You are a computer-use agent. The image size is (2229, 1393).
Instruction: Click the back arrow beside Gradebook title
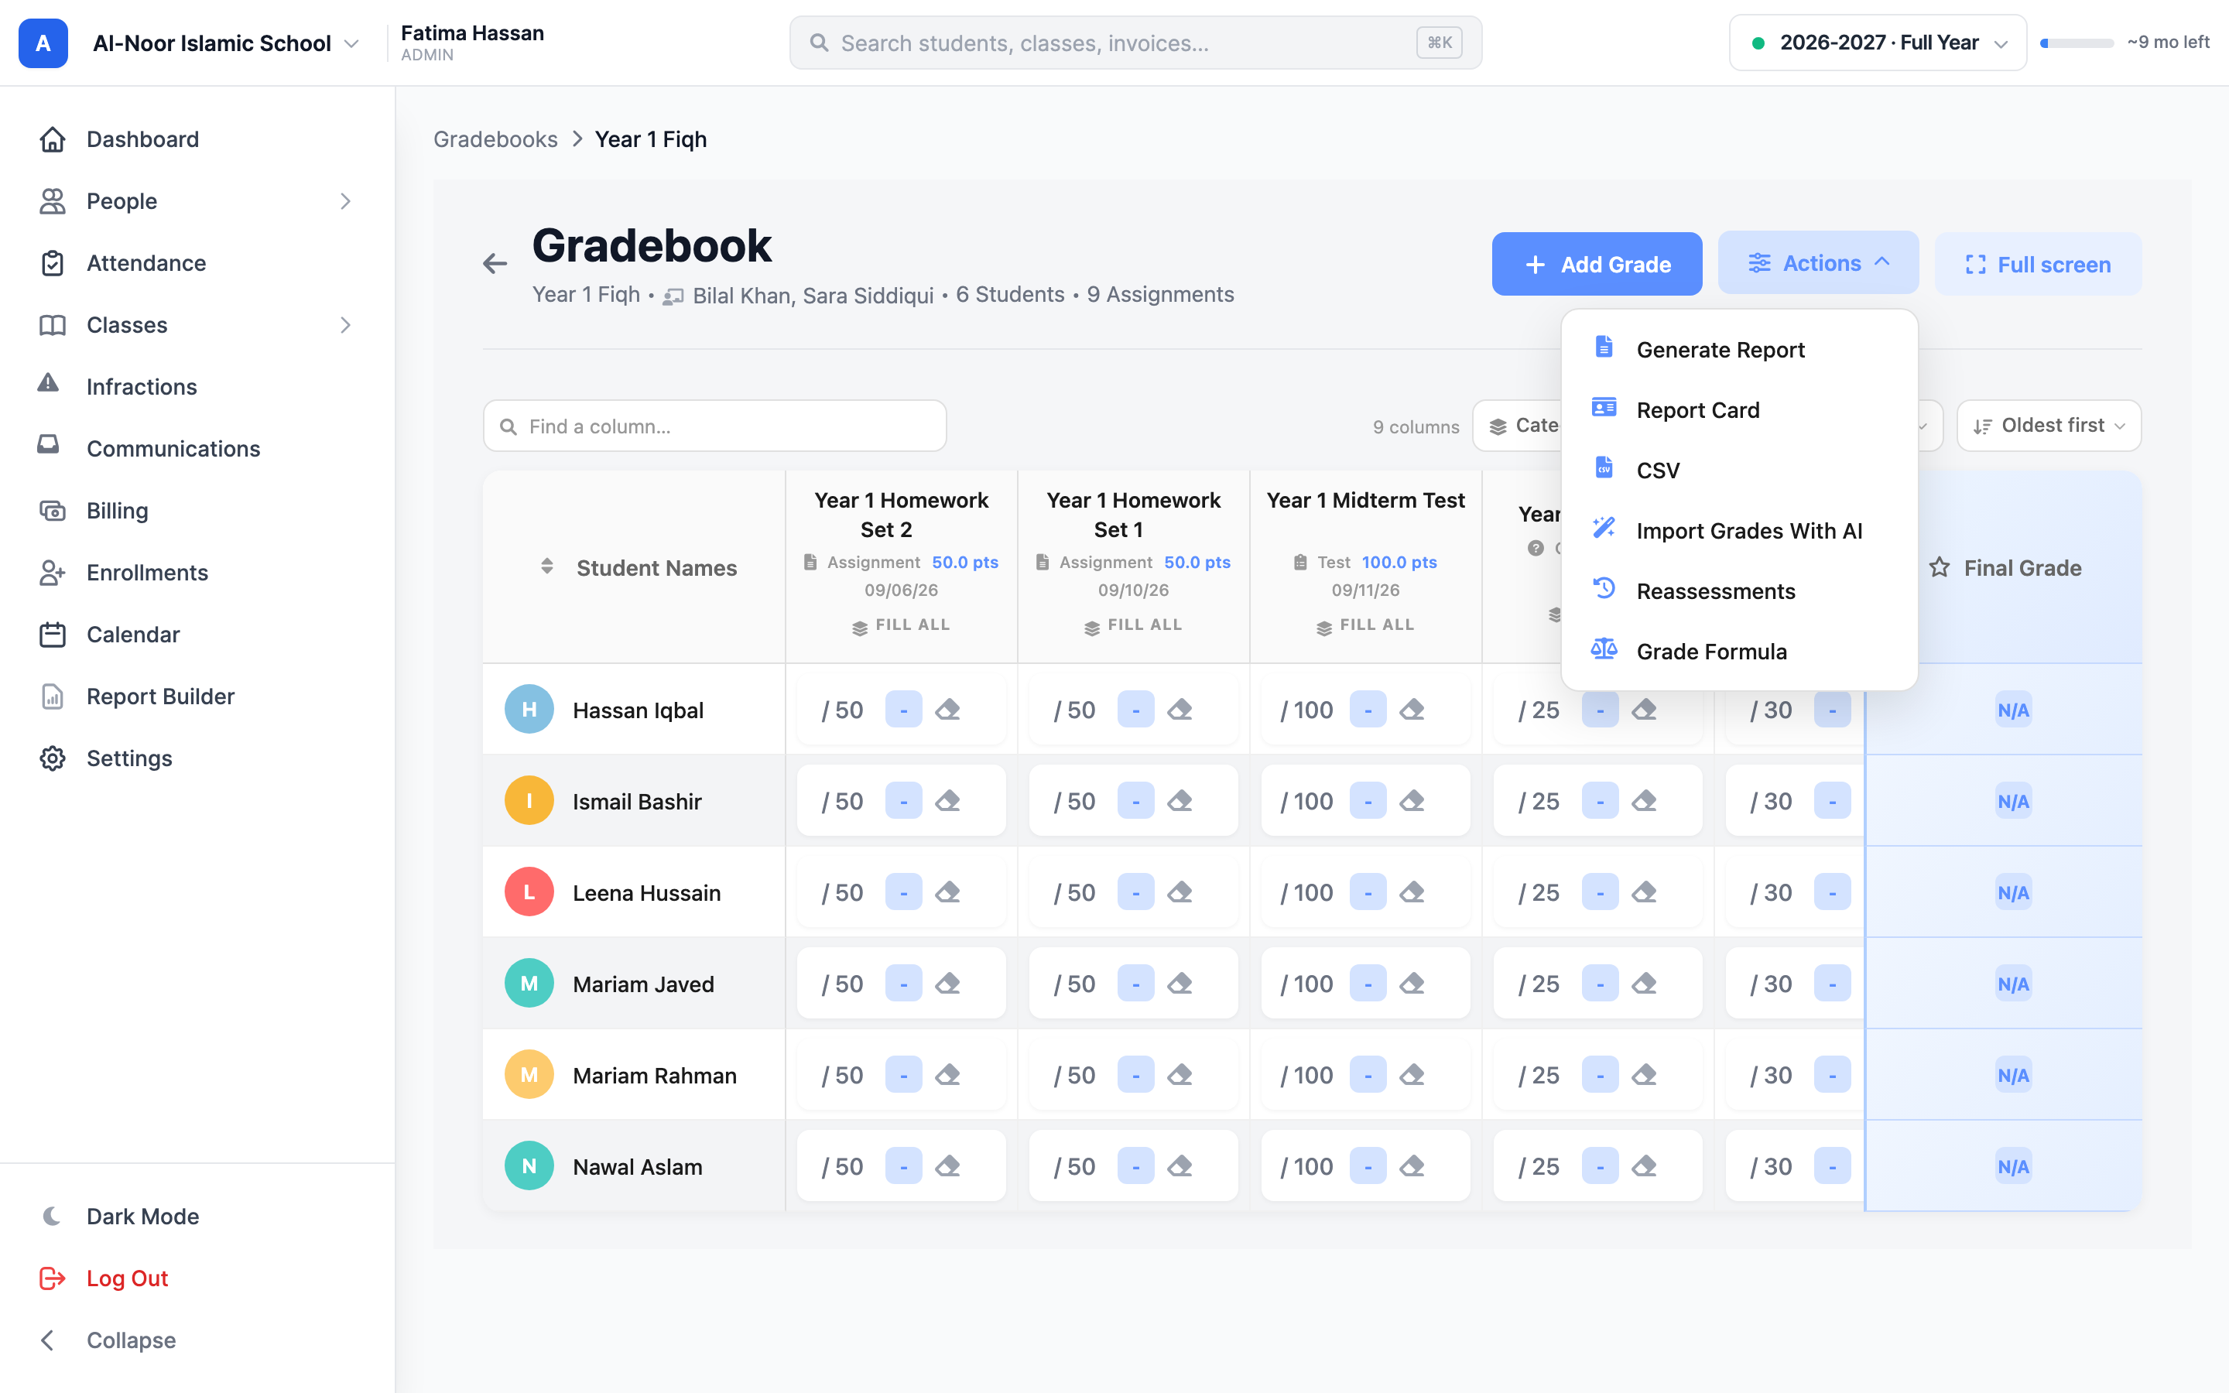pos(495,263)
